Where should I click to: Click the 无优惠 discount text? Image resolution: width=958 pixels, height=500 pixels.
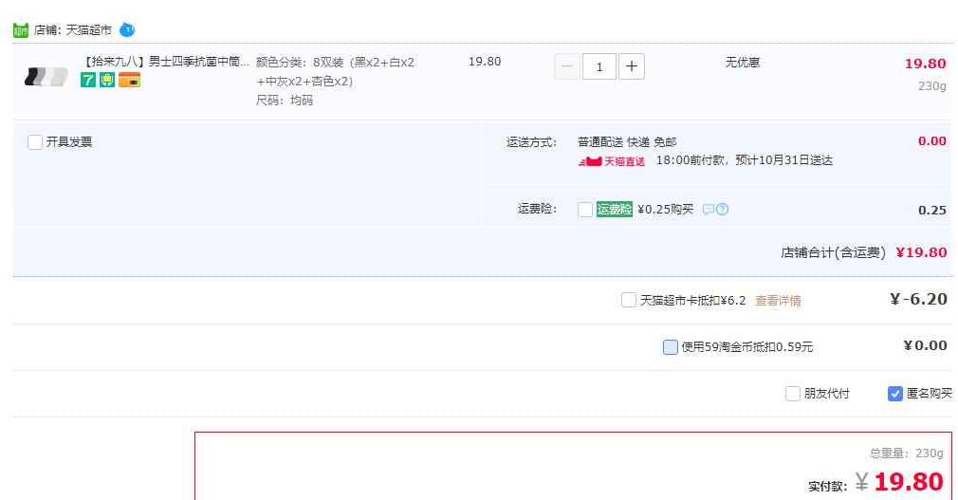click(x=743, y=63)
